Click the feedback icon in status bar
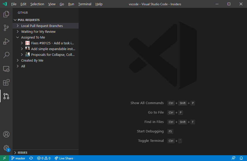 pos(233,158)
